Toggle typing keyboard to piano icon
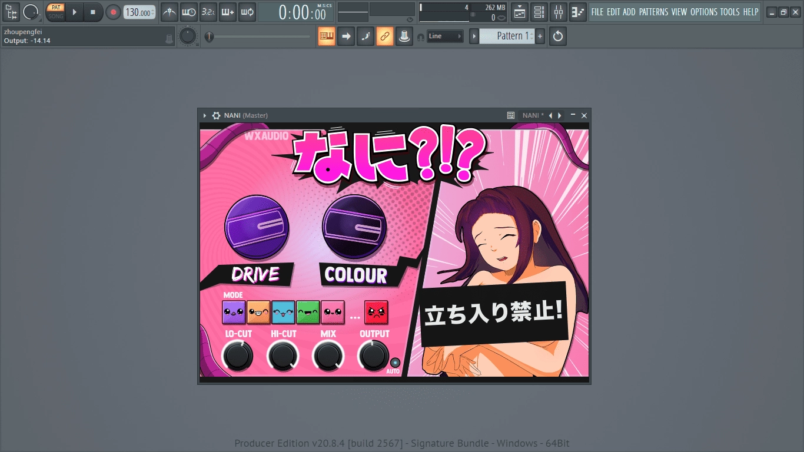 (x=327, y=36)
